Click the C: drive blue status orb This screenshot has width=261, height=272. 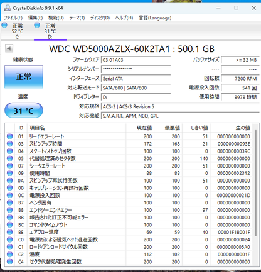[4, 25]
